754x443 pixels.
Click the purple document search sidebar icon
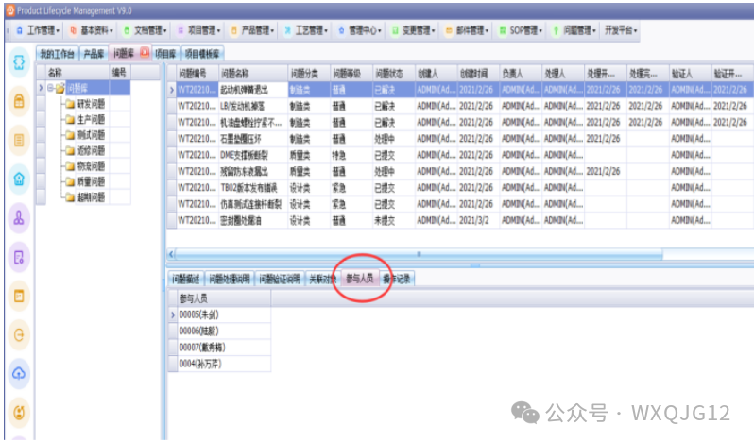click(x=19, y=257)
